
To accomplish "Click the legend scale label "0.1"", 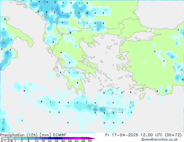I will click(x=3, y=141).
